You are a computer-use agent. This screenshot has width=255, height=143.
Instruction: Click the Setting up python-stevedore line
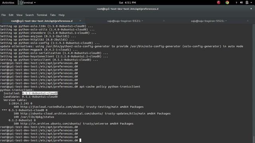48,33
